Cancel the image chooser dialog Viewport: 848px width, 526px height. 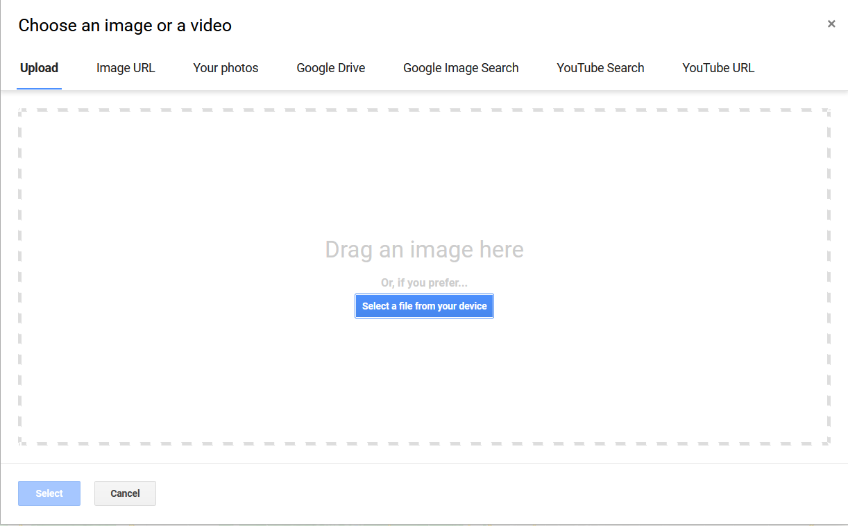click(125, 493)
